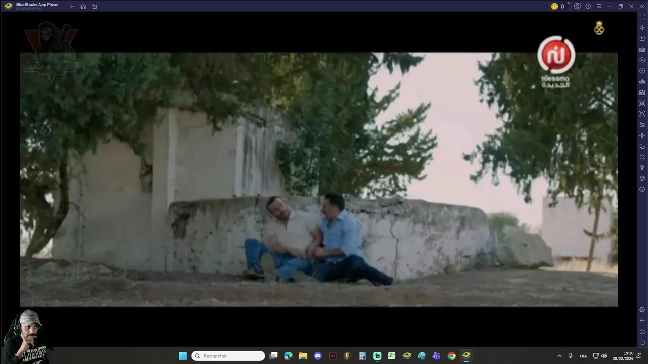Screen dimensions: 648x364
Task: Open set location pin icon
Action: pyautogui.click(x=642, y=168)
